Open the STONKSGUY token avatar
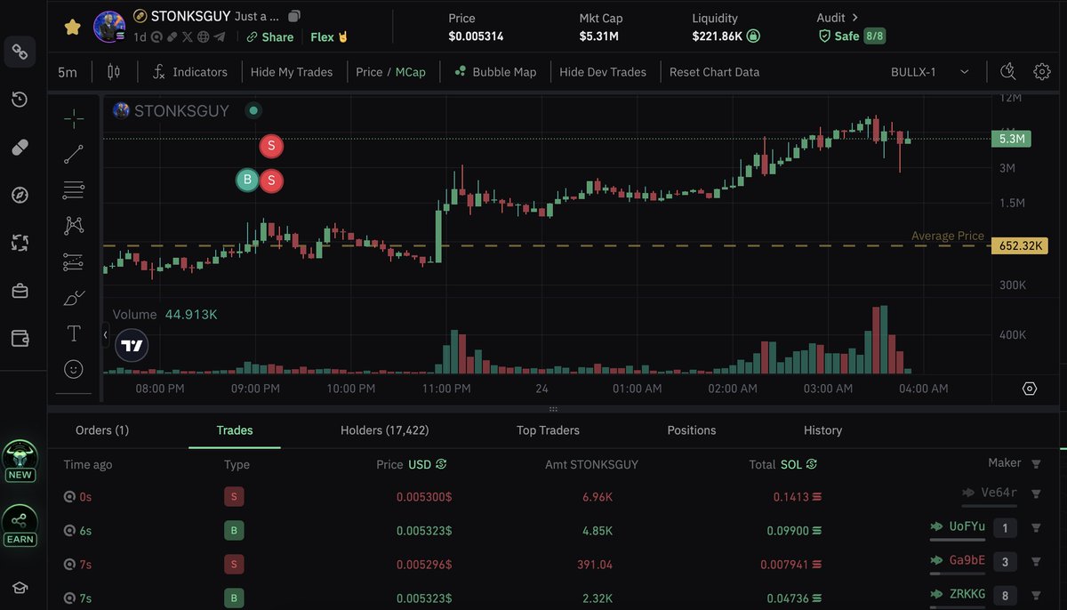This screenshot has height=610, width=1067. point(108,27)
